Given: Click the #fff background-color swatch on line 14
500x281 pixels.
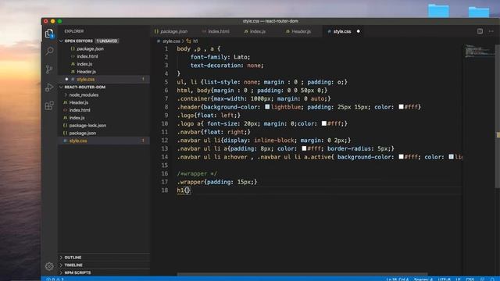Looking at the screenshot, I should tap(401, 157).
